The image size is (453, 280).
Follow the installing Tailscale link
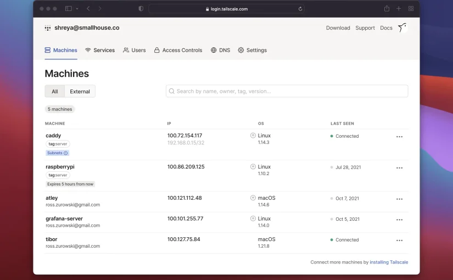pos(389,262)
